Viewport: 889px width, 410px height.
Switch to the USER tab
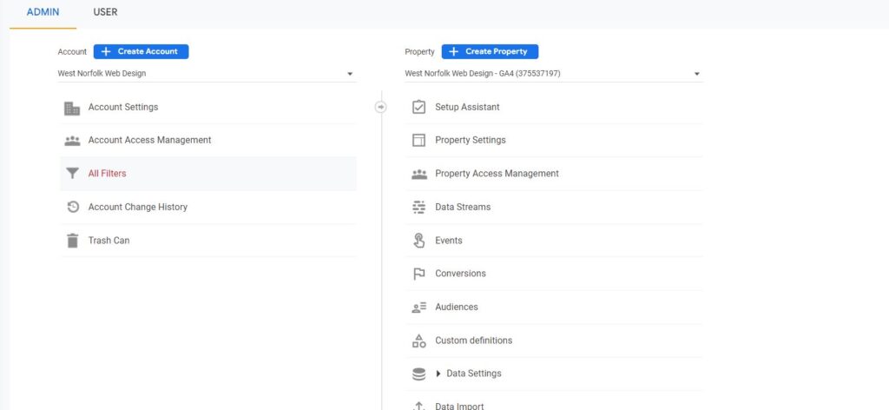pos(105,12)
